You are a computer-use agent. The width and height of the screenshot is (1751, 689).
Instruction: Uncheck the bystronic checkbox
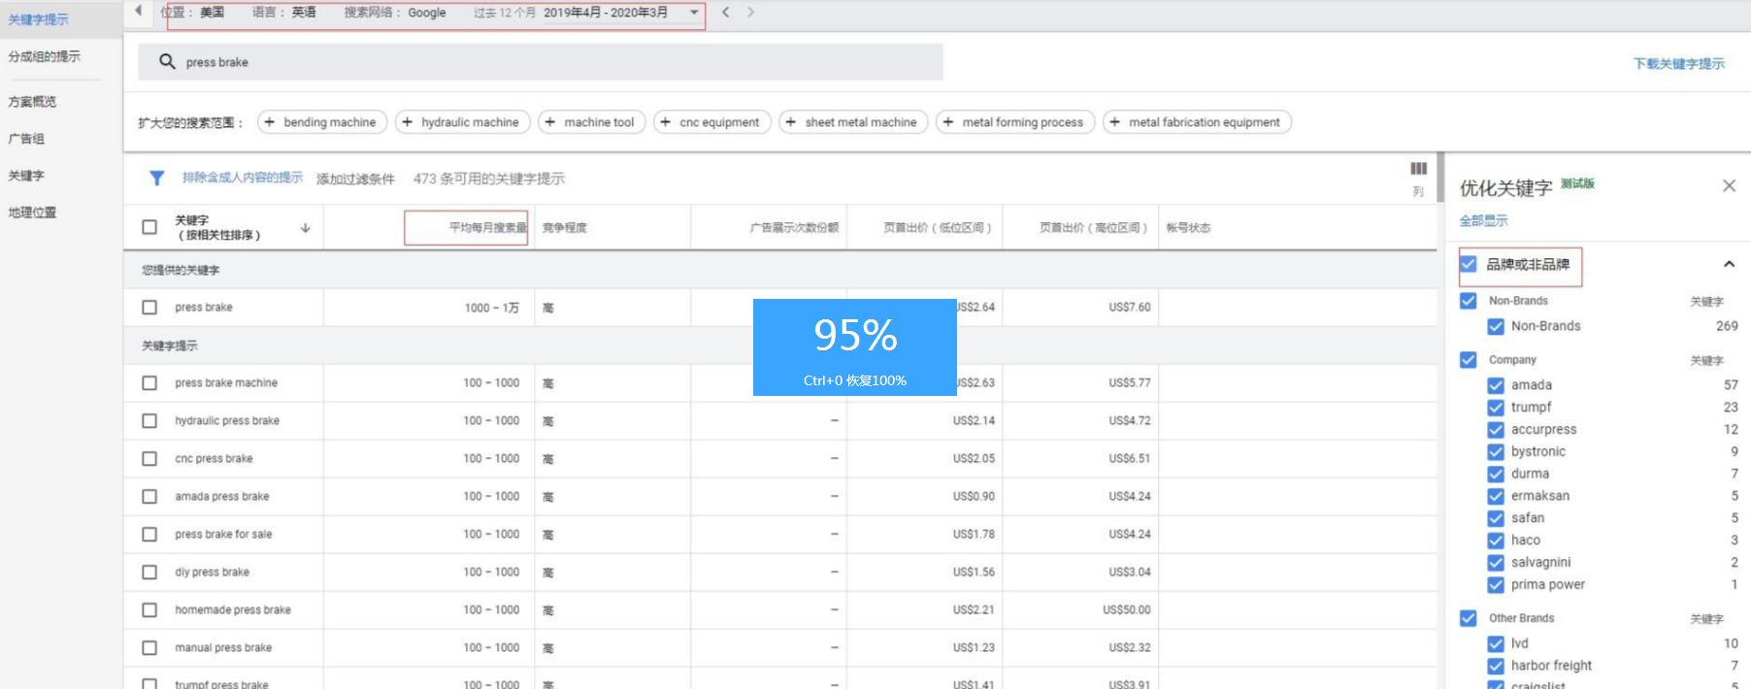[x=1496, y=452]
